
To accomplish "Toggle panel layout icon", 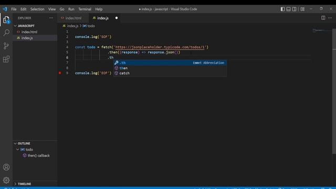I will point(288,9).
